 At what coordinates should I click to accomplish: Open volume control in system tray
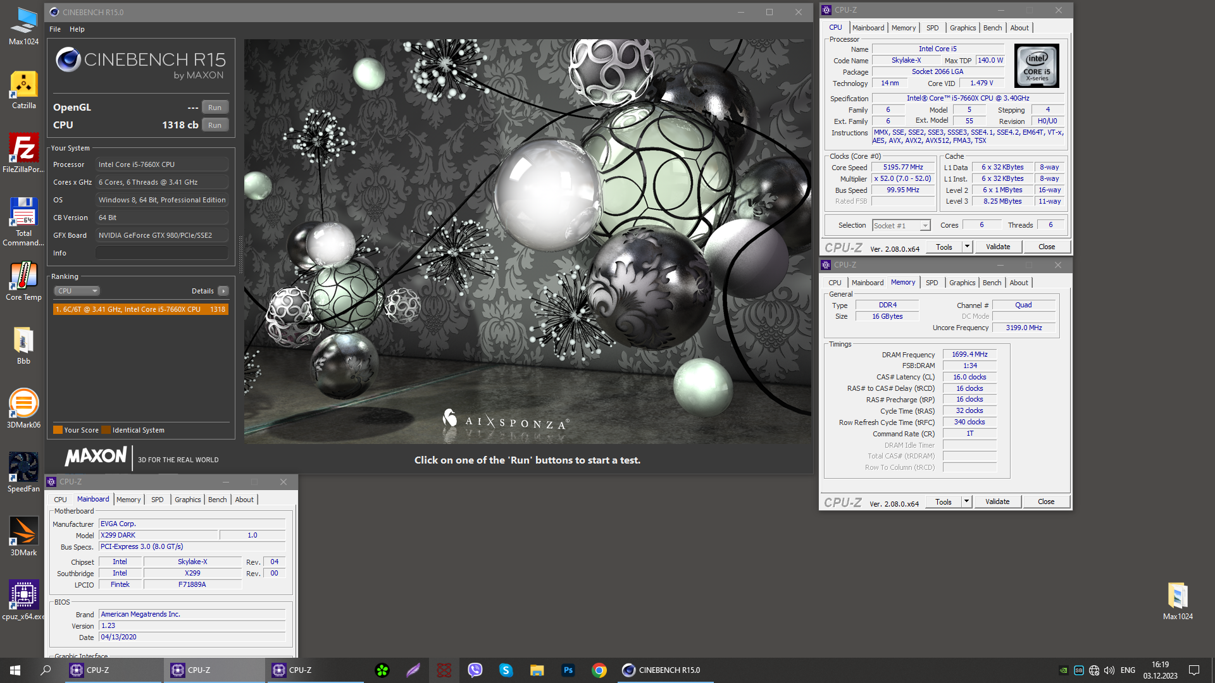1109,670
